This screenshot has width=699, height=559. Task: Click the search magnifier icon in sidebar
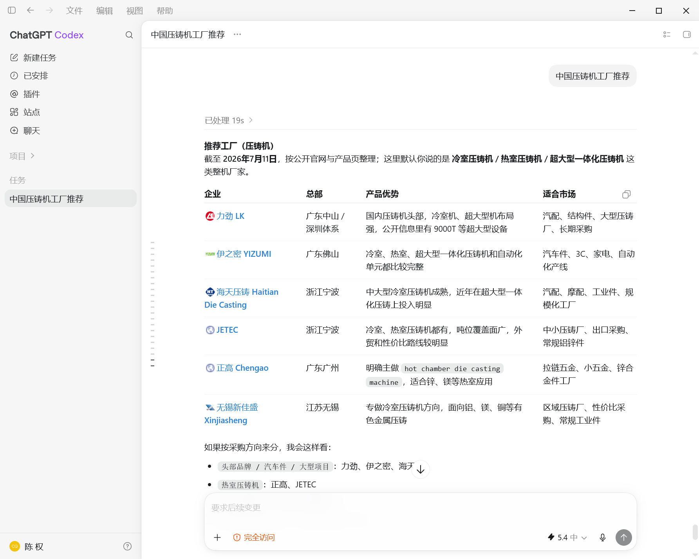tap(129, 35)
